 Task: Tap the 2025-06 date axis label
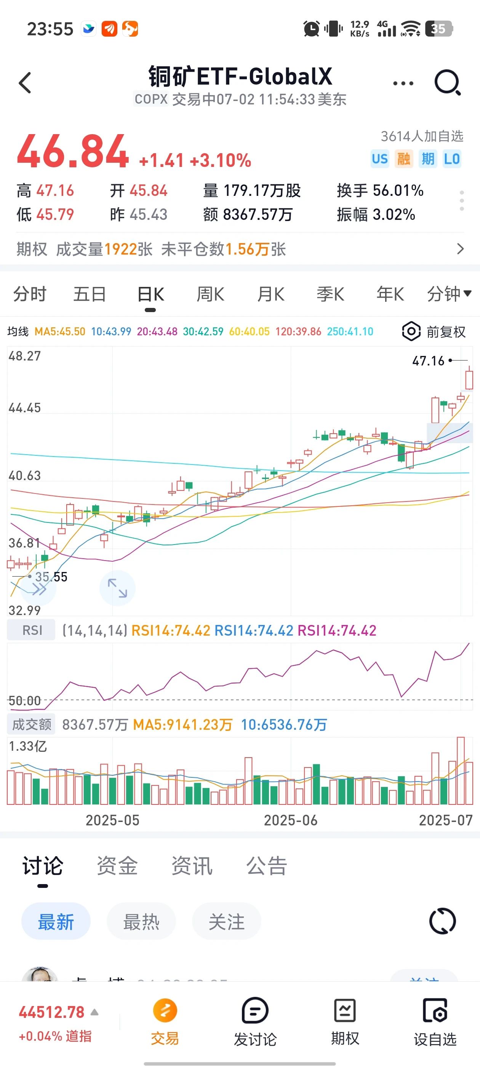coord(291,820)
